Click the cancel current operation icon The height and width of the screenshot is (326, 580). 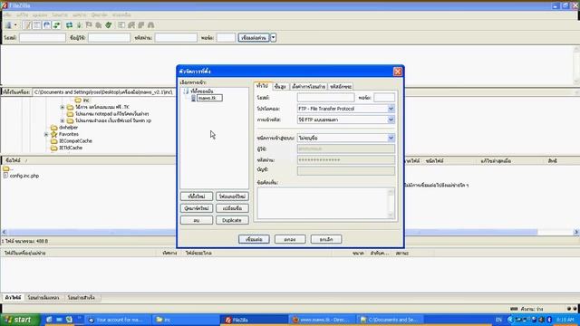tap(89, 25)
